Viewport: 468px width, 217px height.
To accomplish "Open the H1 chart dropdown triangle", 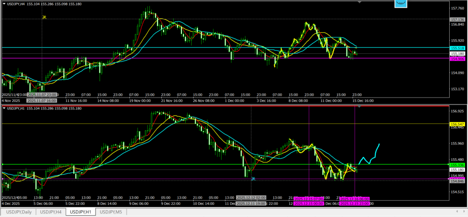I will click(5, 108).
